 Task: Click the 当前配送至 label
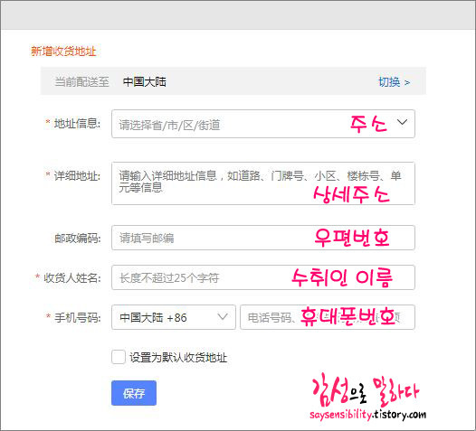(81, 82)
